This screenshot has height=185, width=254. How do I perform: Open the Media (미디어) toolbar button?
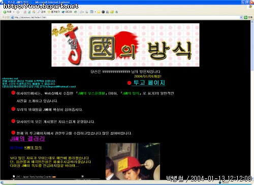pos(67,12)
